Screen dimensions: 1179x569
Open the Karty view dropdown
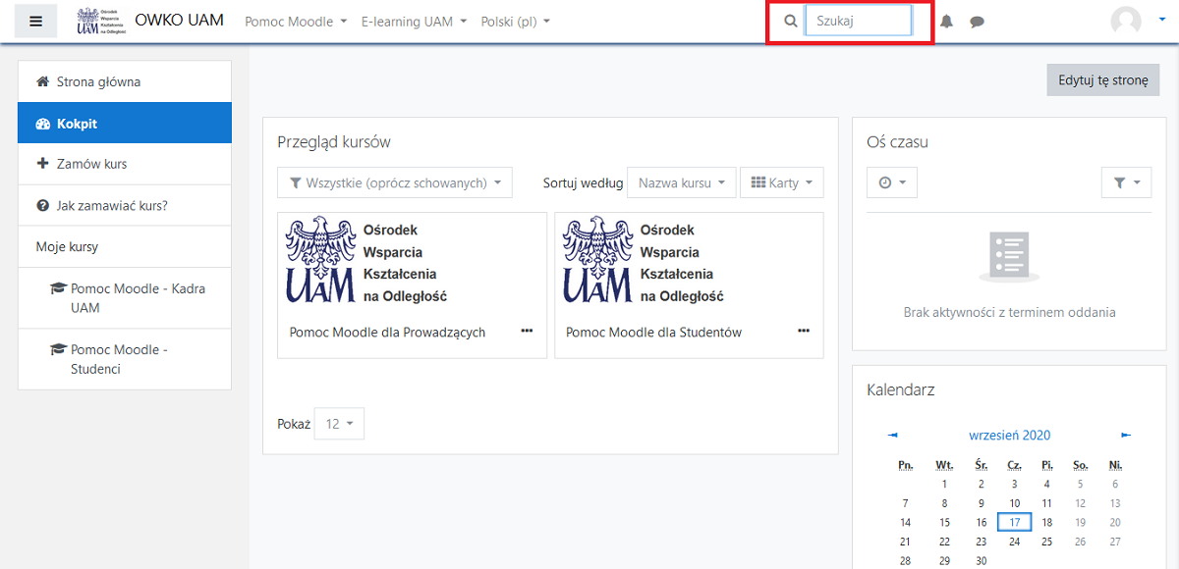pyautogui.click(x=782, y=182)
